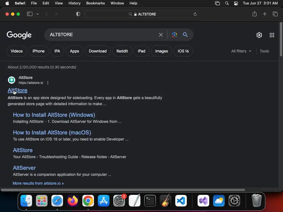Viewport: 283px width, 212px height.
Task: Open Launchpad from the Dock
Action: 42,201
